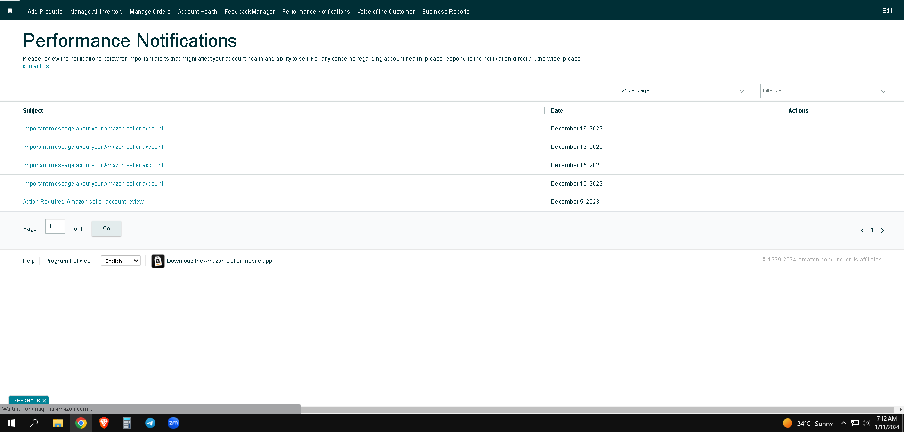904x432 pixels.
Task: Click the Go button
Action: point(106,228)
